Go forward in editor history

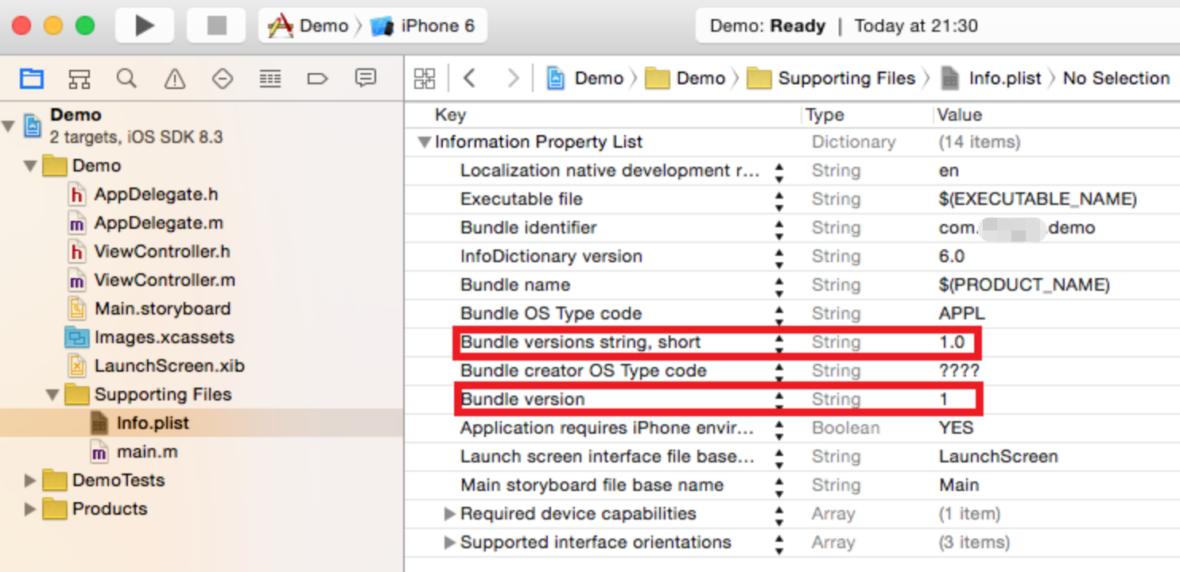click(513, 78)
